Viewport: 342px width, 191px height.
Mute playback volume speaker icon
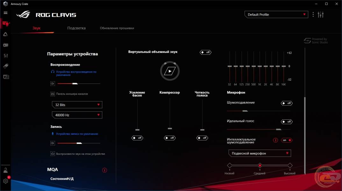tap(53, 83)
